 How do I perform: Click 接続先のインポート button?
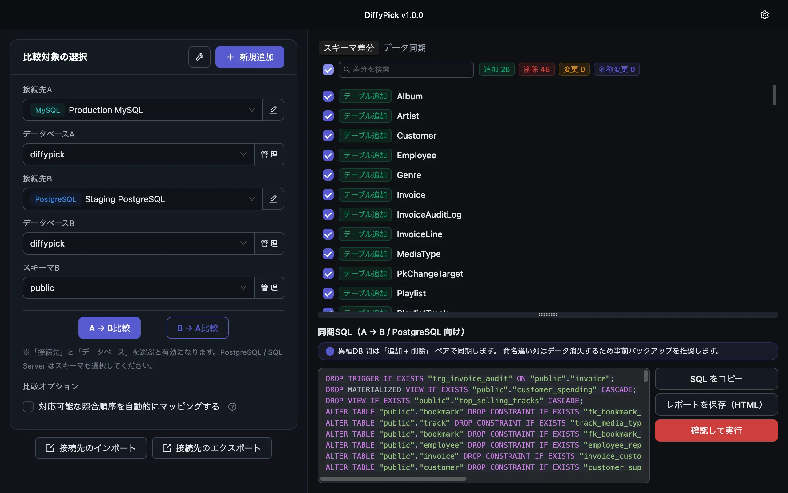91,448
